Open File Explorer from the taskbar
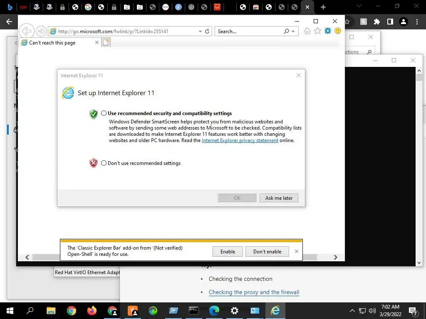This screenshot has width=426, height=319. pyautogui.click(x=51, y=311)
